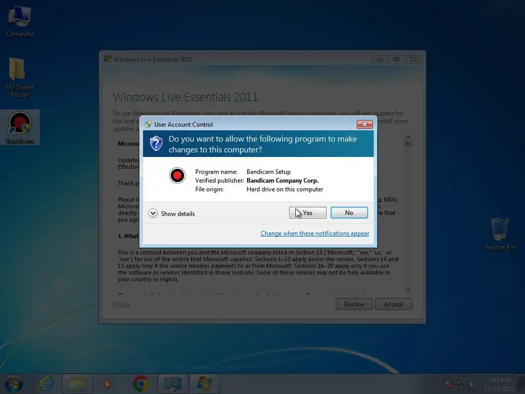Launch Google Chrome from taskbar
Image resolution: width=525 pixels, height=394 pixels.
(x=141, y=384)
